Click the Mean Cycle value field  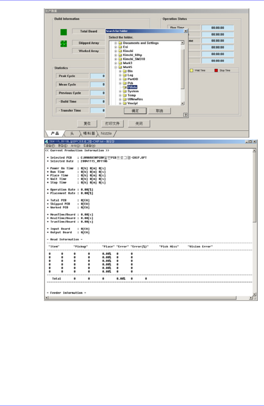98,85
